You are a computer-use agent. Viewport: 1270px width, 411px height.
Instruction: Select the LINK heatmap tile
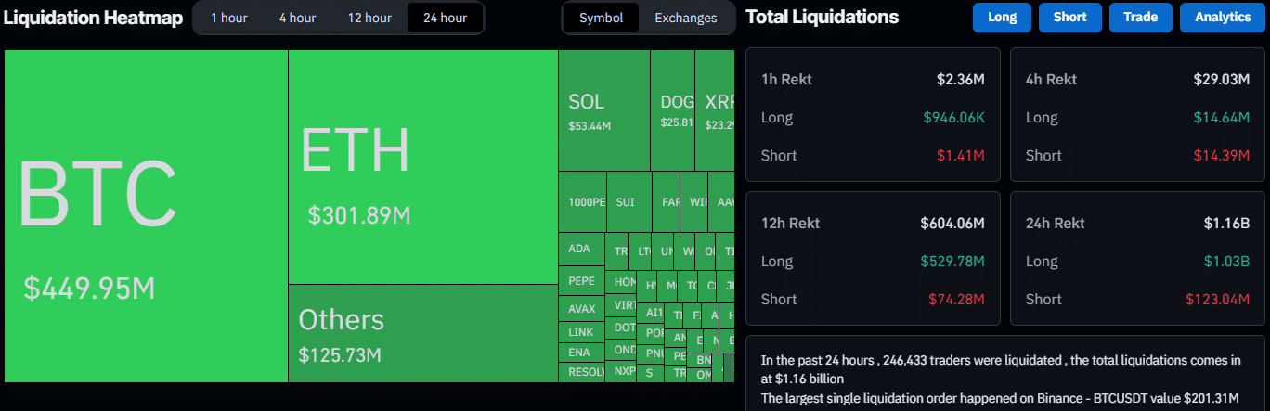581,332
